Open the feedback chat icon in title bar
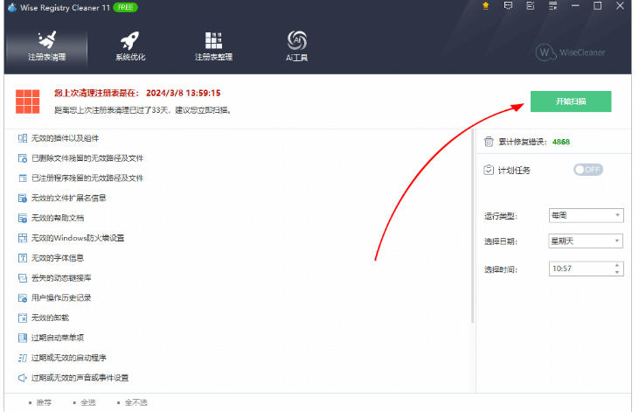The width and height of the screenshot is (639, 412). click(508, 6)
